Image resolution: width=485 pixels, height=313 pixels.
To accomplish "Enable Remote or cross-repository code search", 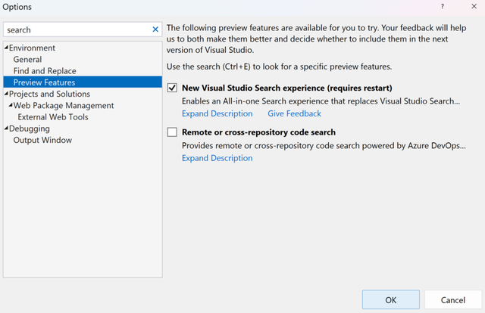I will tap(172, 132).
